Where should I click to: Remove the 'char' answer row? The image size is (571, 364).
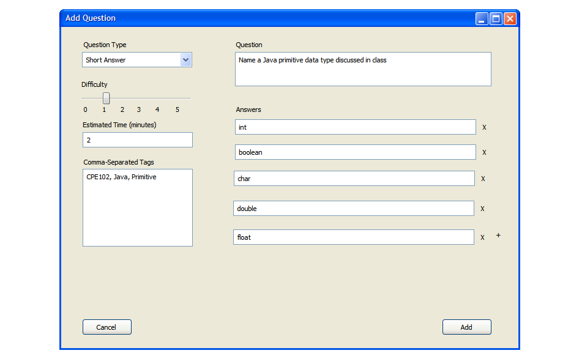pyautogui.click(x=483, y=179)
